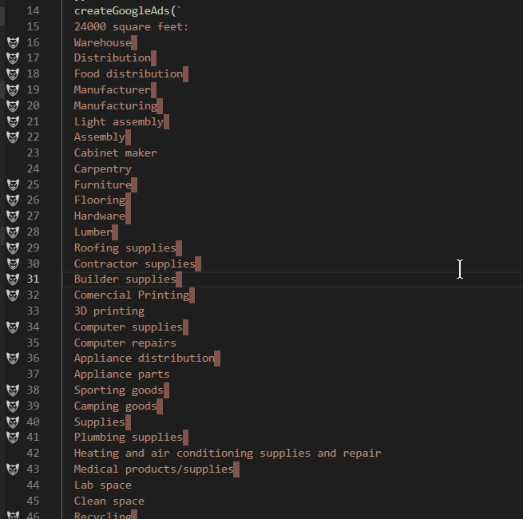The height and width of the screenshot is (519, 523).
Task: Click on 'Lumber' text
Action: pyautogui.click(x=93, y=232)
